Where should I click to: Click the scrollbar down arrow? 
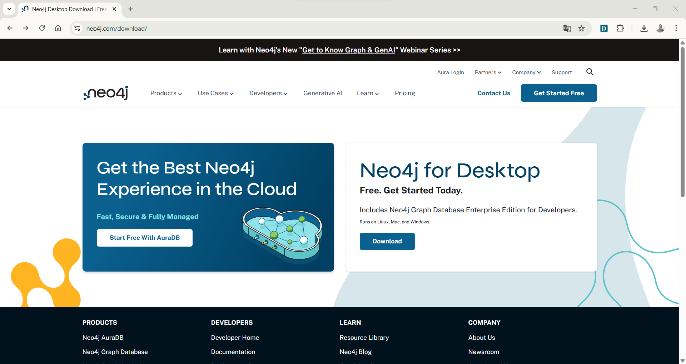click(x=682, y=360)
